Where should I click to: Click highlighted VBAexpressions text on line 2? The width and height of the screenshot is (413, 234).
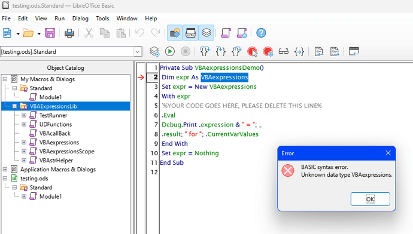point(224,77)
